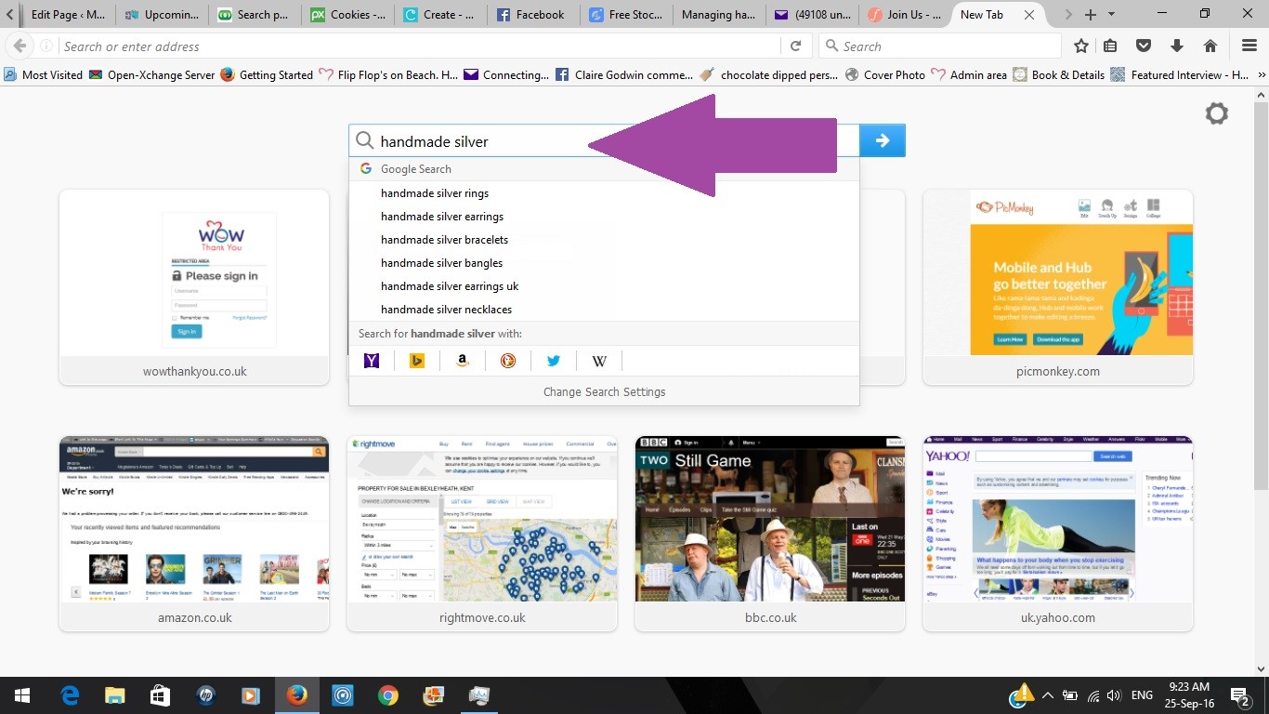The width and height of the screenshot is (1269, 714).
Task: Open the rightmove.co.uk thumbnail
Action: coord(482,534)
